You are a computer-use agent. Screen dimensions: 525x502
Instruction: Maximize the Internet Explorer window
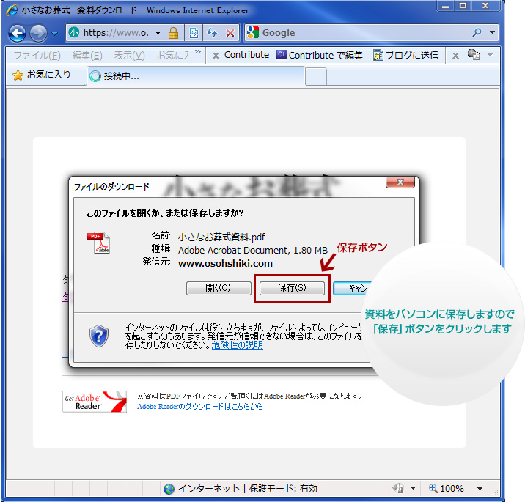463,6
